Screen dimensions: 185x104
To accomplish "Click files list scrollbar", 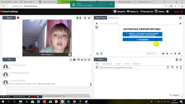I will (181, 67).
